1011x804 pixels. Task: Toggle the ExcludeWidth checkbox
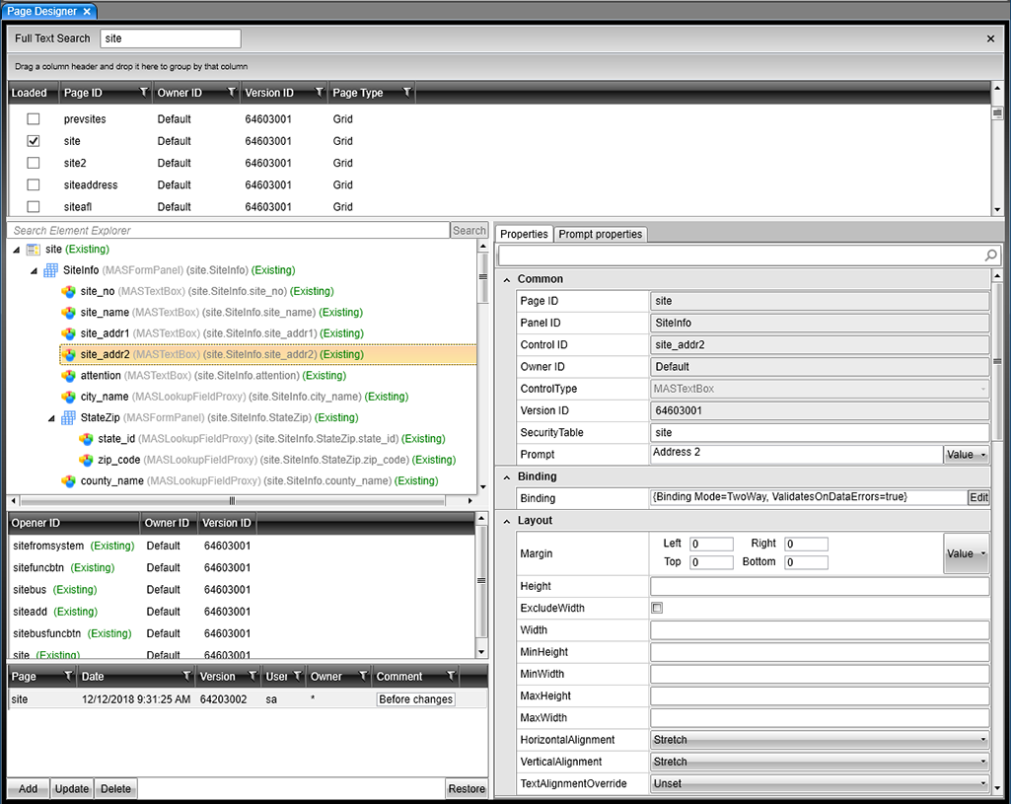coord(657,608)
